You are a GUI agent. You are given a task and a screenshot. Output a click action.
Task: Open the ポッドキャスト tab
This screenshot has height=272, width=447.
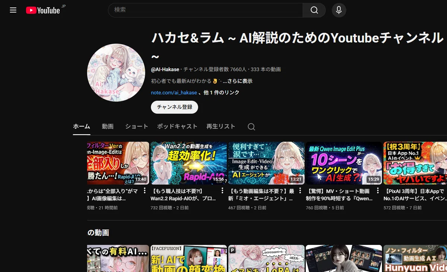(177, 126)
